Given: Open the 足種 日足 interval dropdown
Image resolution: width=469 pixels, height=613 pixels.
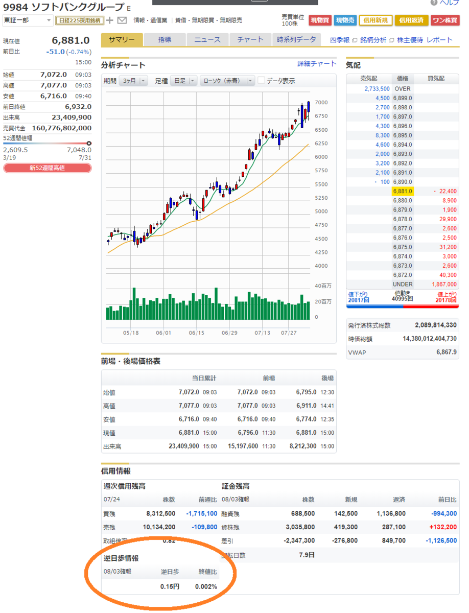Looking at the screenshot, I should (x=184, y=81).
